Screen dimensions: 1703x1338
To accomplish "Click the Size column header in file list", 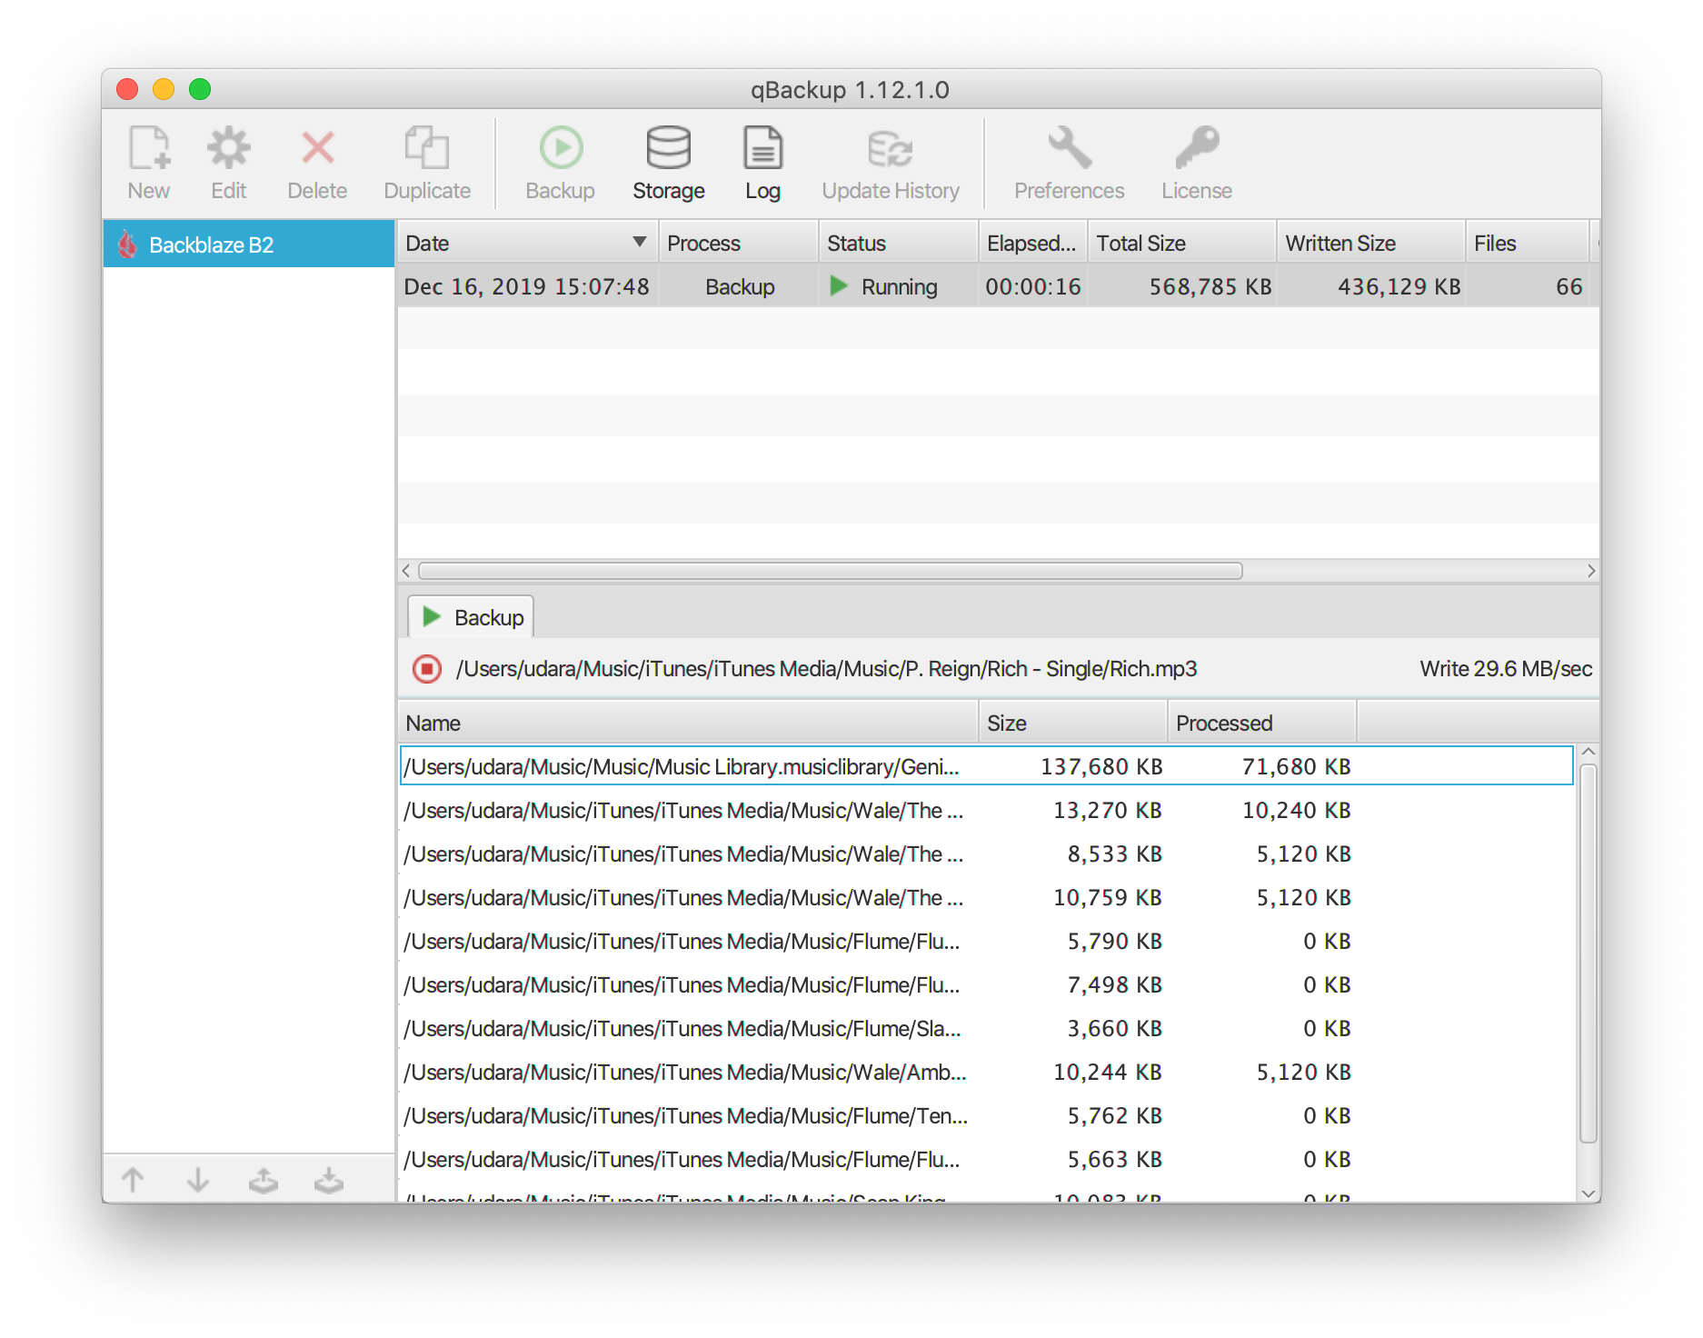I will [1073, 723].
